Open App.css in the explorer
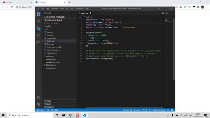This screenshot has width=210, height=118. 50,32
